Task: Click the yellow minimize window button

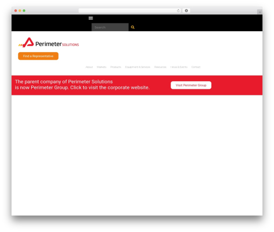Action: coord(20,10)
